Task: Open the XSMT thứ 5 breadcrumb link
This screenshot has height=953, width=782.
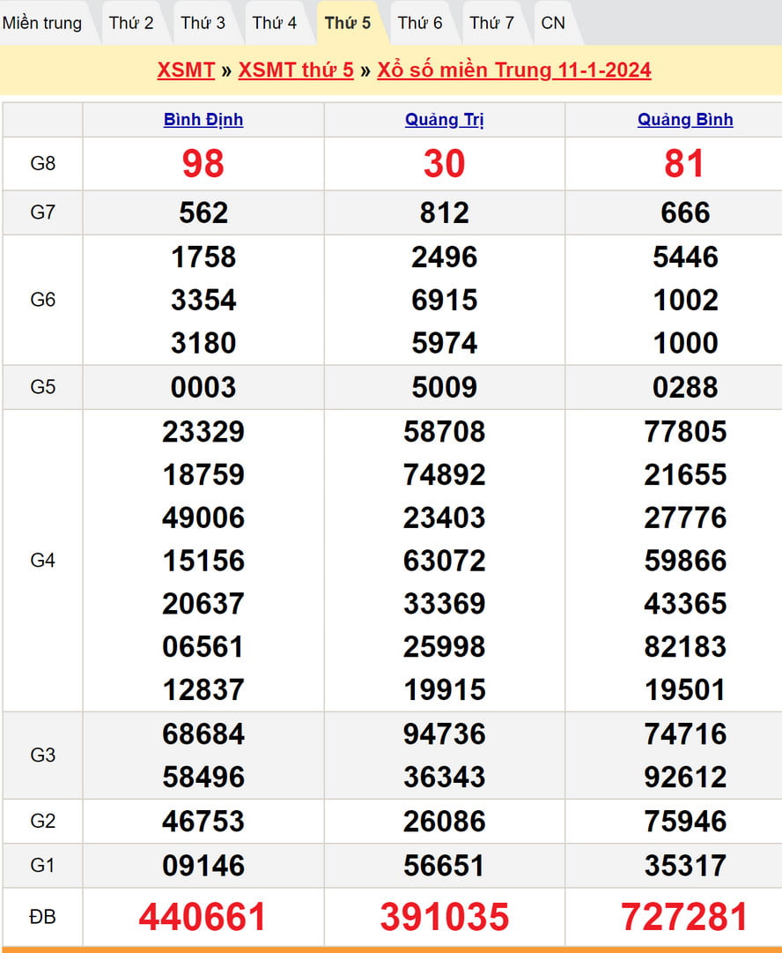Action: 296,71
